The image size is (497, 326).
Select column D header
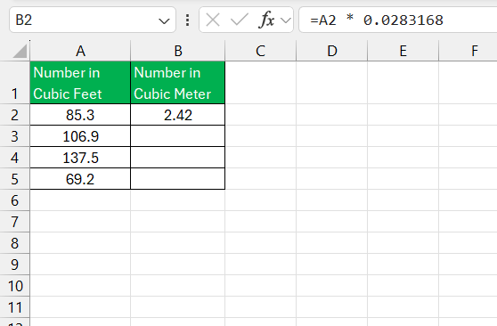point(332,51)
